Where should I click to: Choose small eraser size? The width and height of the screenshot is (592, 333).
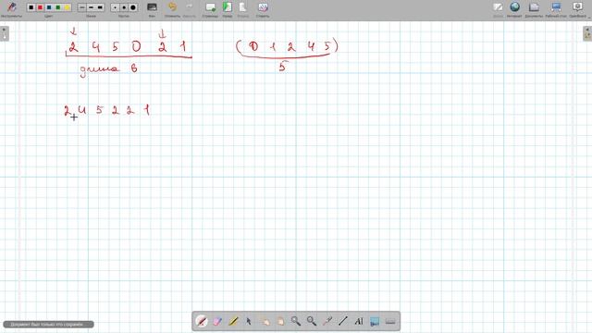click(115, 7)
